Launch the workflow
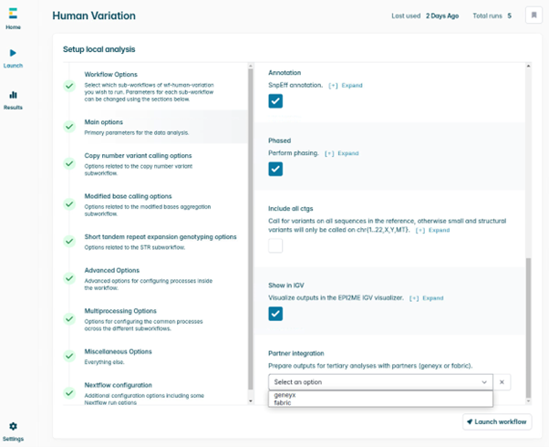The width and height of the screenshot is (549, 447). (497, 421)
